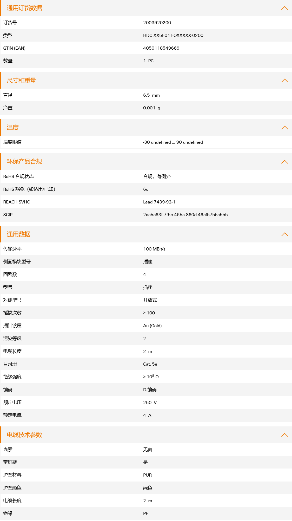Select order number value 2003920200
This screenshot has width=292, height=521.
click(157, 23)
